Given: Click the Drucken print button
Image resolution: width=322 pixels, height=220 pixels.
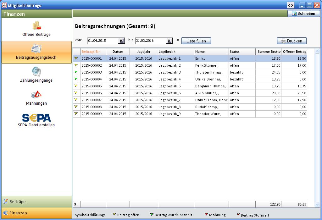Looking at the screenshot, I should (291, 41).
